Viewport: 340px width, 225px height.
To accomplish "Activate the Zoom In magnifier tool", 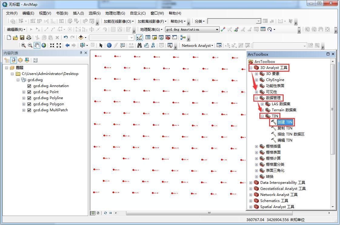I will pyautogui.click(x=23, y=45).
